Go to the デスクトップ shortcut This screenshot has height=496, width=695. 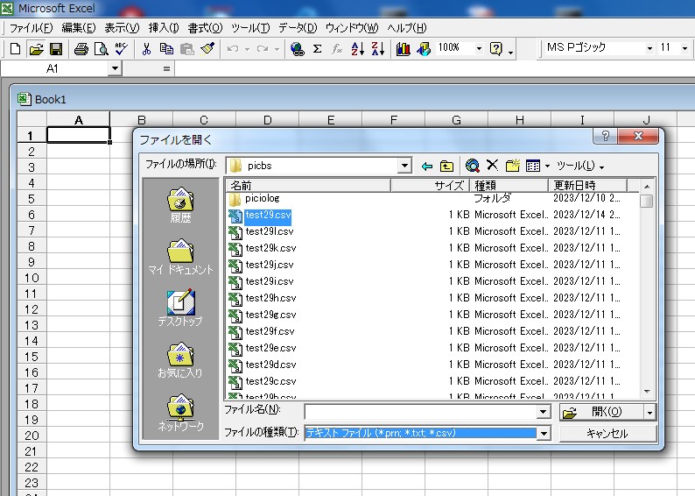coord(180,308)
